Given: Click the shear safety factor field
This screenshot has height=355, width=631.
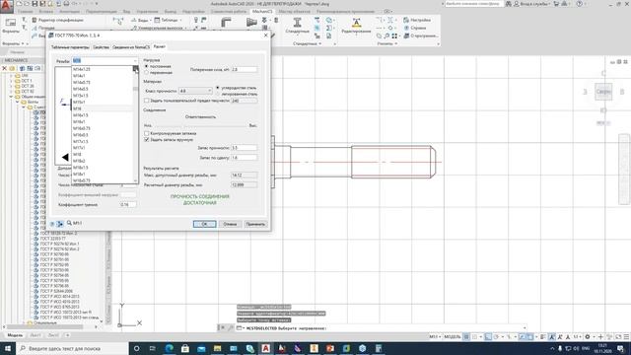Looking at the screenshot, I should [245, 158].
